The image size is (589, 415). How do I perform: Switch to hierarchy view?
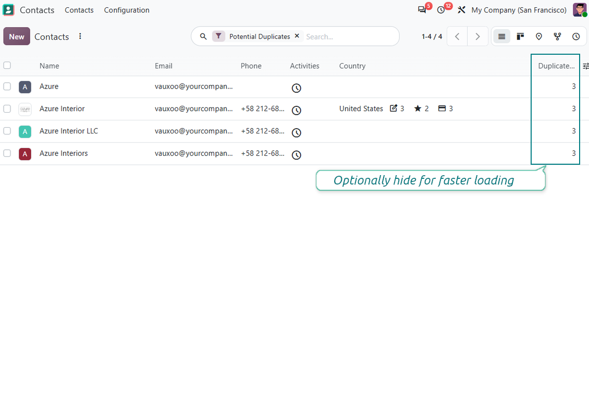pos(557,36)
